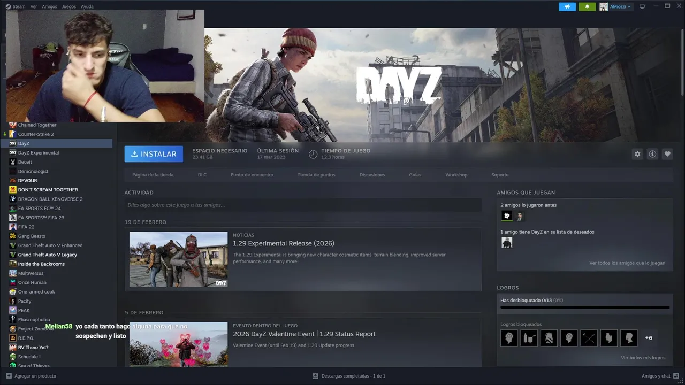The width and height of the screenshot is (685, 385).
Task: Click the INSTALAR button
Action: pos(154,154)
